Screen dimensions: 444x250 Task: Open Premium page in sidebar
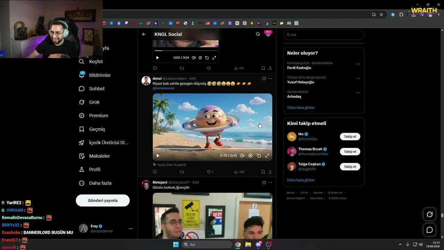point(93,116)
